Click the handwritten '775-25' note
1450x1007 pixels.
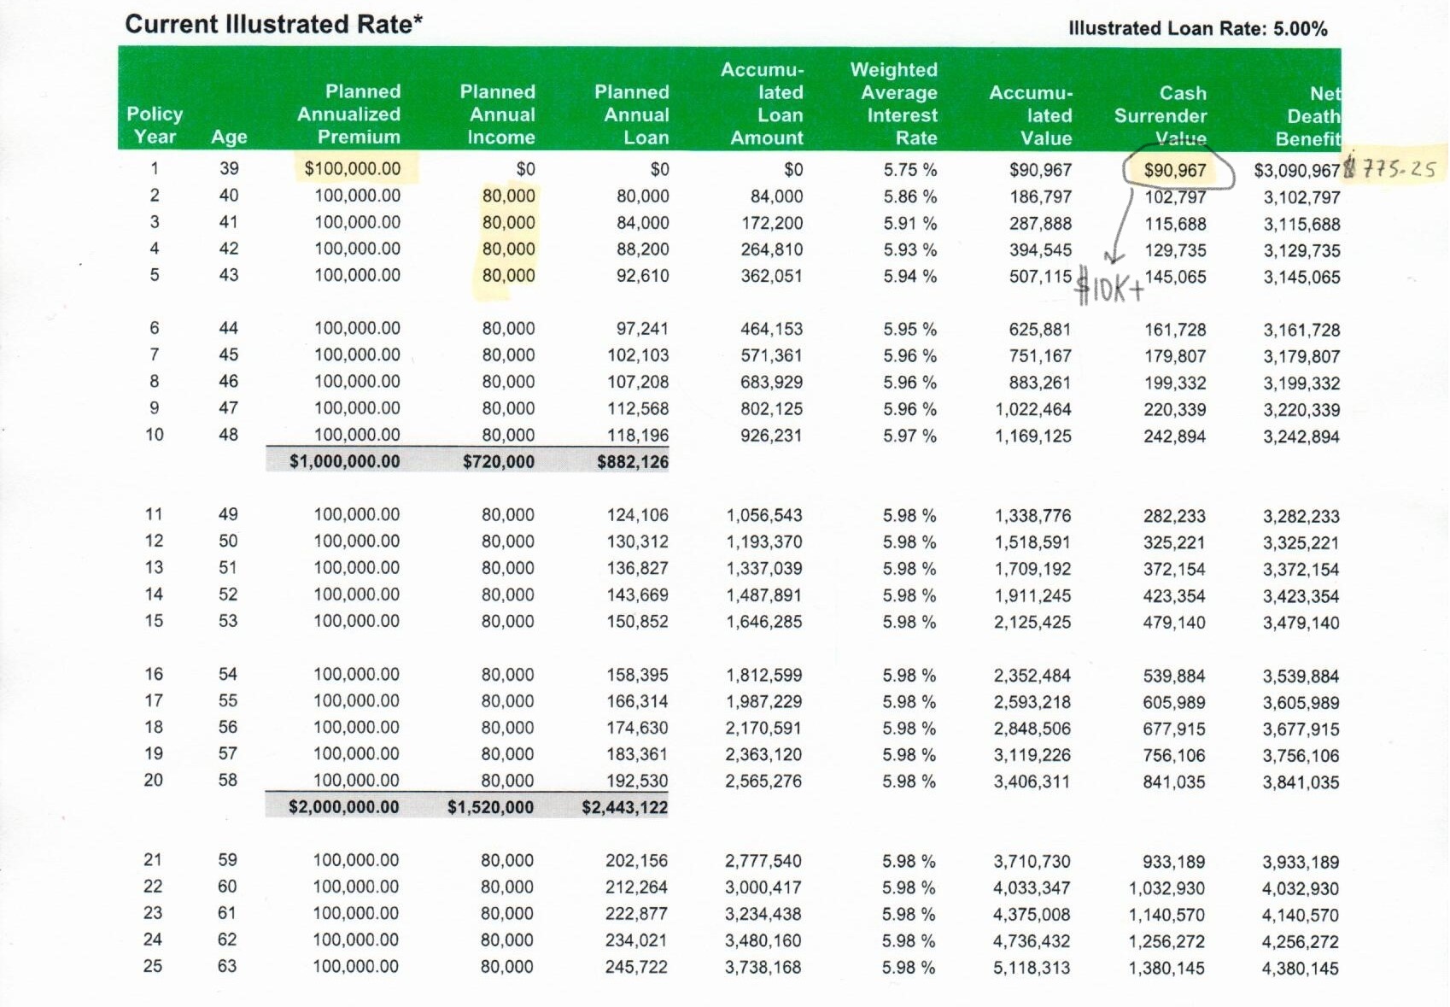[x=1397, y=168]
